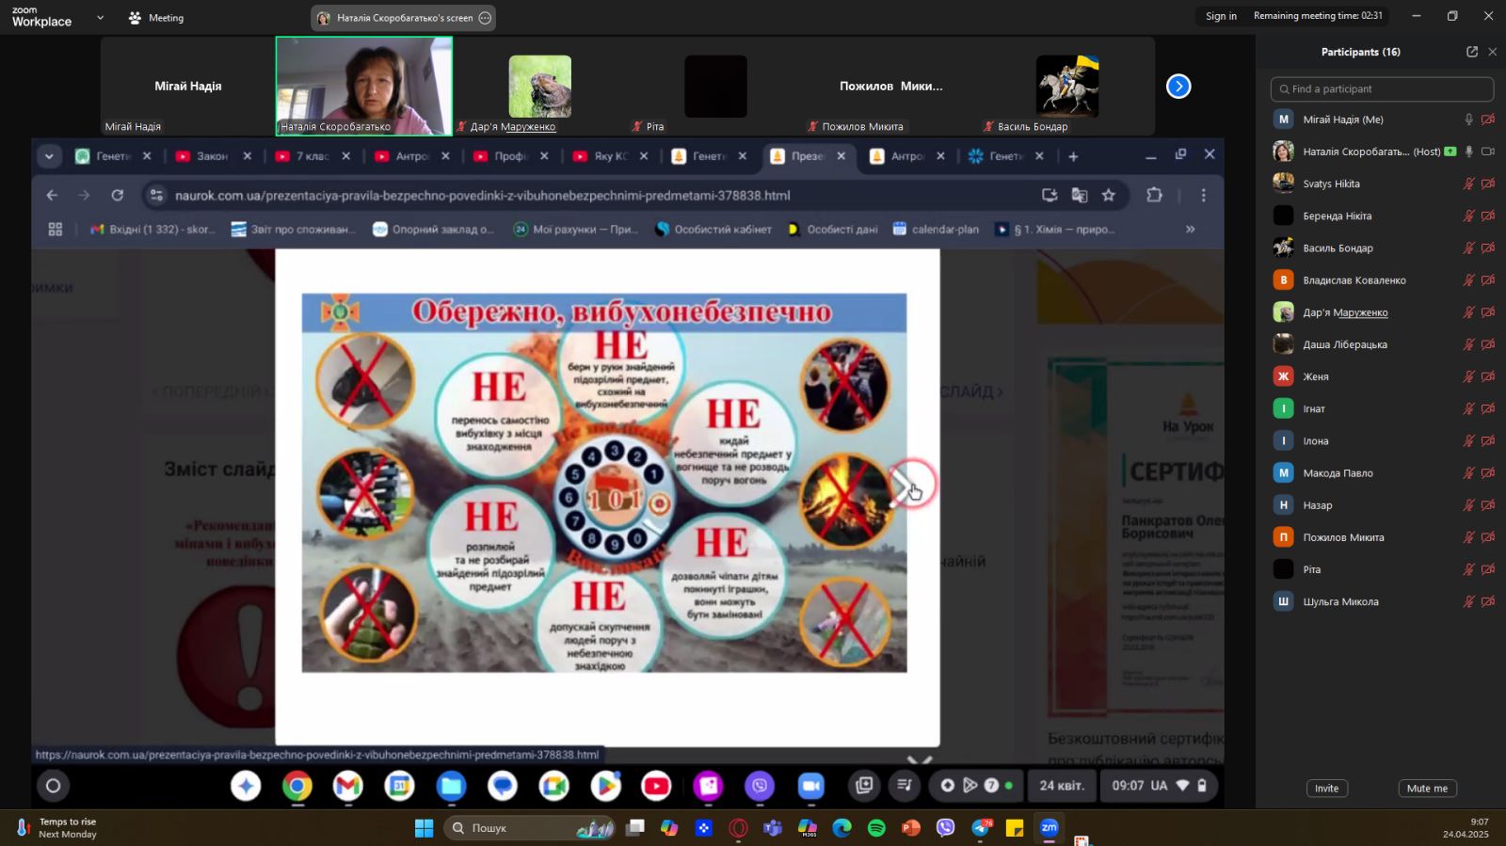Image resolution: width=1506 pixels, height=846 pixels.
Task: Select Наталія Скоробагатько video thumbnail
Action: [364, 86]
